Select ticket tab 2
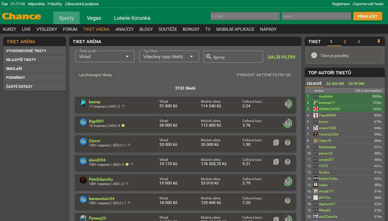Image resolution: width=388 pixels, height=221 pixels. 345,42
